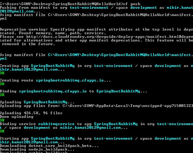Click 'SpringBootRabbitMq' in the Creating app line

[x=53, y=66]
